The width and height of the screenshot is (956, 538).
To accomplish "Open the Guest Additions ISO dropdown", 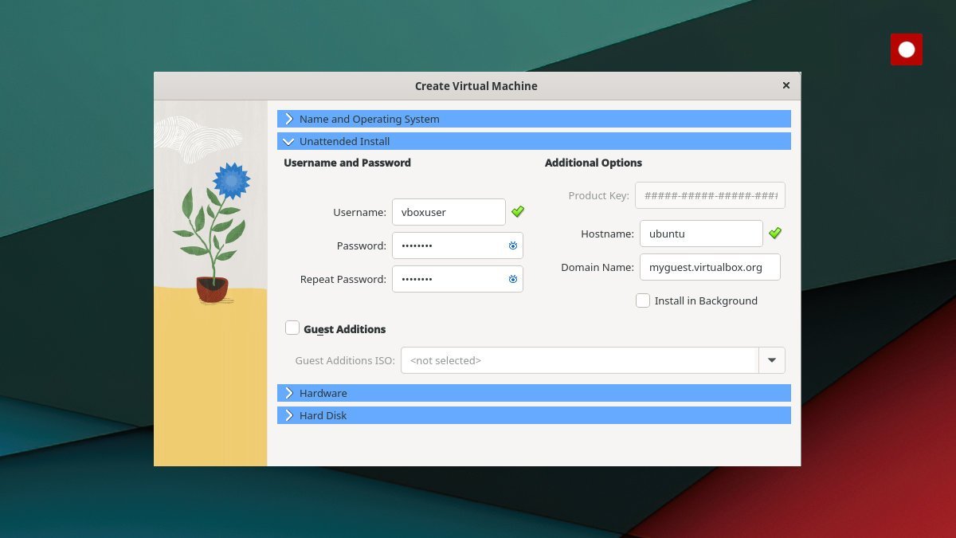I will tap(771, 359).
